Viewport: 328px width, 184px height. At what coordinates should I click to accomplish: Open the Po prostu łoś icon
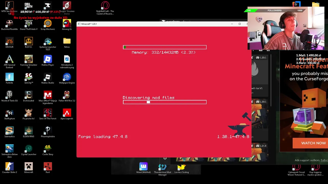pyautogui.click(x=29, y=114)
